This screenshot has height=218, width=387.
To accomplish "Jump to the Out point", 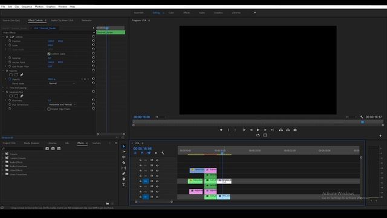I will 272,130.
